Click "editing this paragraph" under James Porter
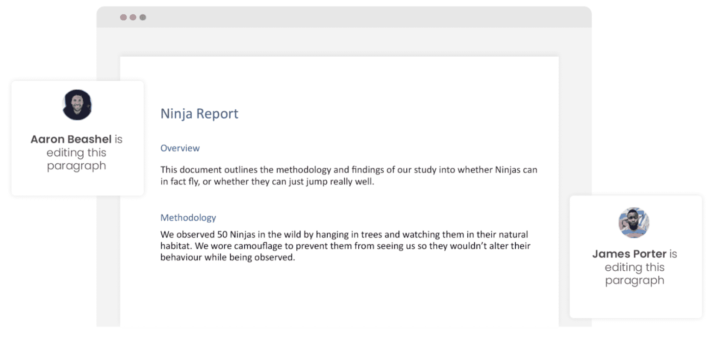Screen dimensions: 710x351 635,274
